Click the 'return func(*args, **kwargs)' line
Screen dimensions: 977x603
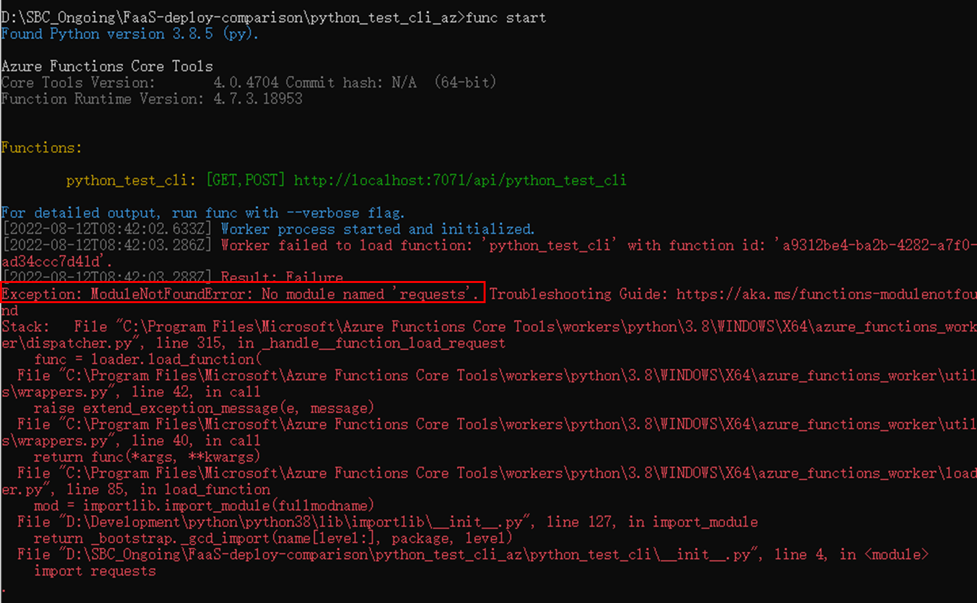pos(146,457)
